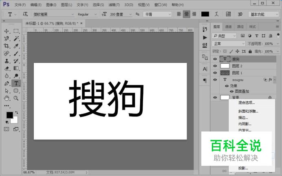Toggle visibility of 效果 effects

pyautogui.click(x=227, y=86)
